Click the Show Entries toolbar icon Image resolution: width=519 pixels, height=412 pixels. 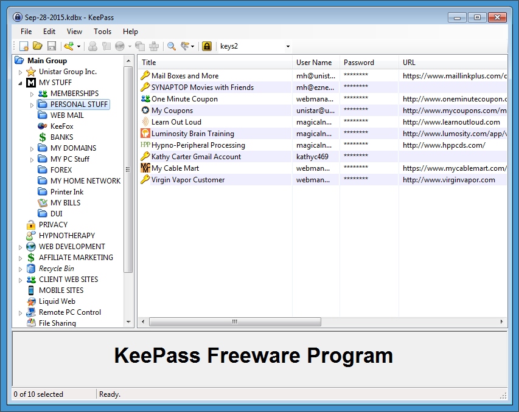click(x=185, y=46)
